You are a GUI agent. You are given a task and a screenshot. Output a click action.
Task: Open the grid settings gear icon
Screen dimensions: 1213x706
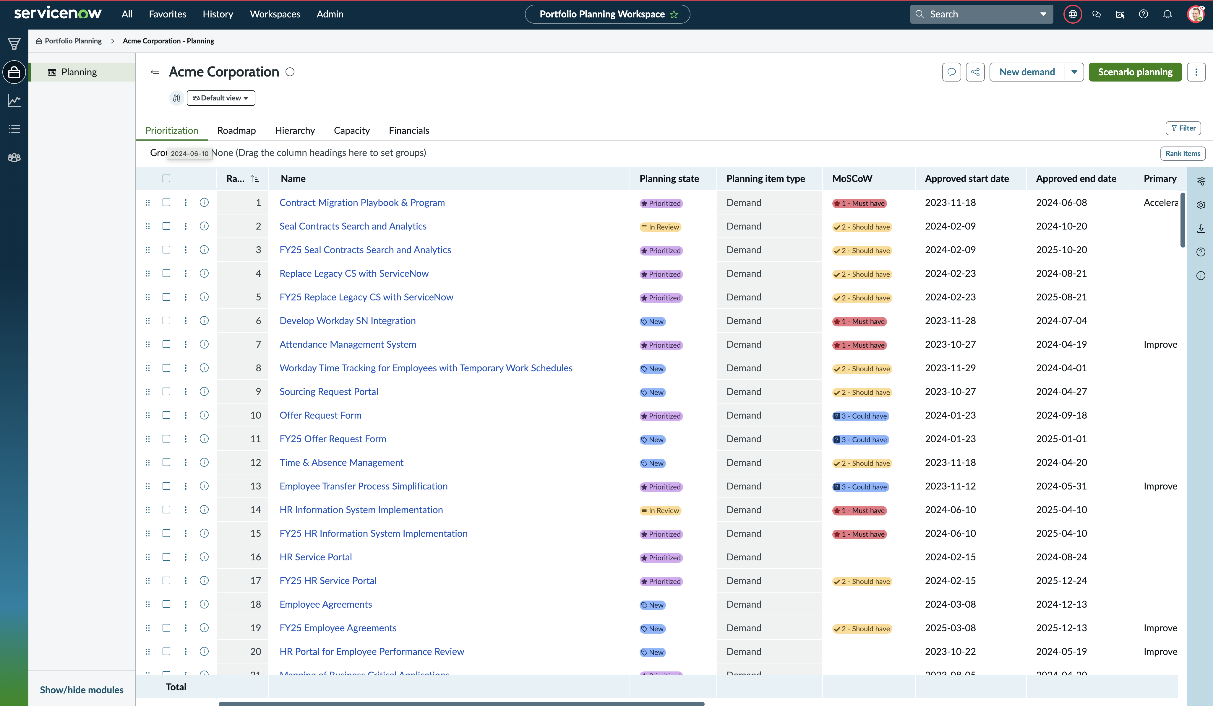[x=1201, y=205]
